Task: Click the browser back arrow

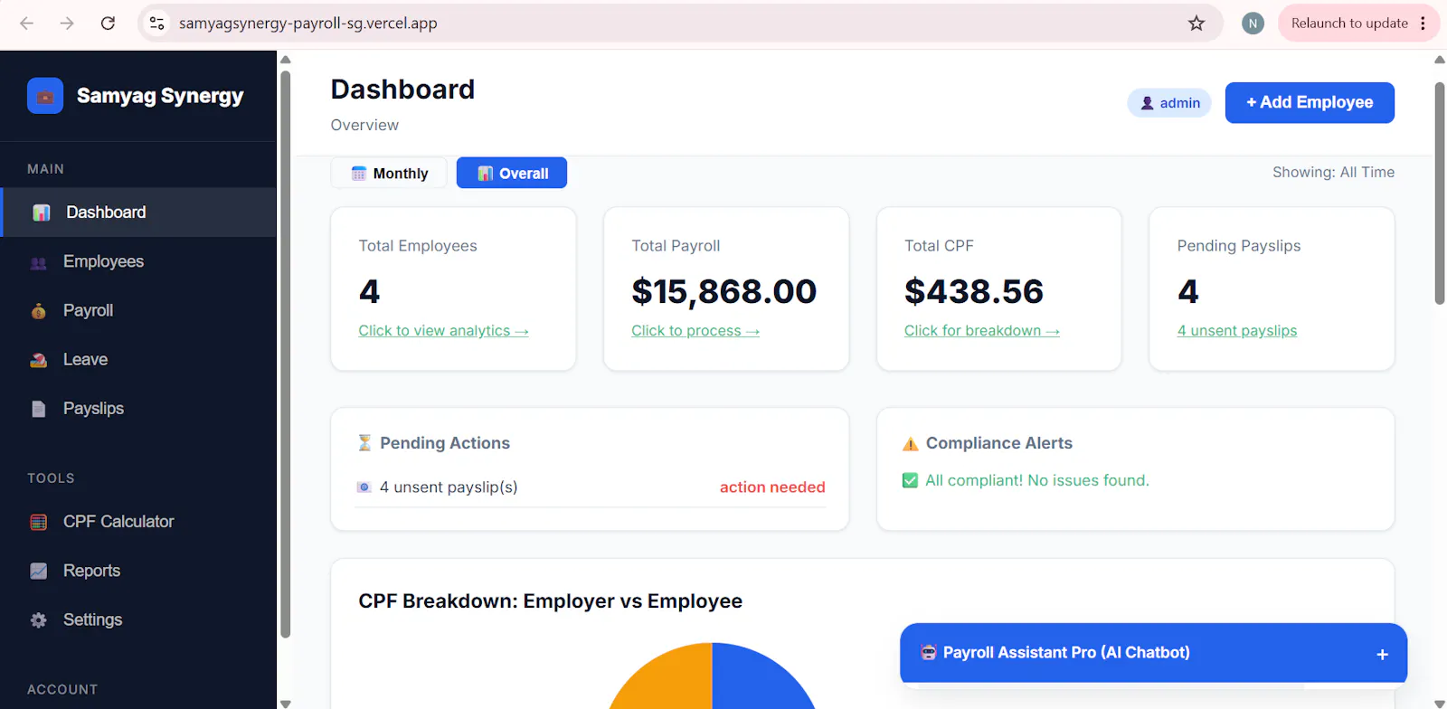Action: pos(27,24)
